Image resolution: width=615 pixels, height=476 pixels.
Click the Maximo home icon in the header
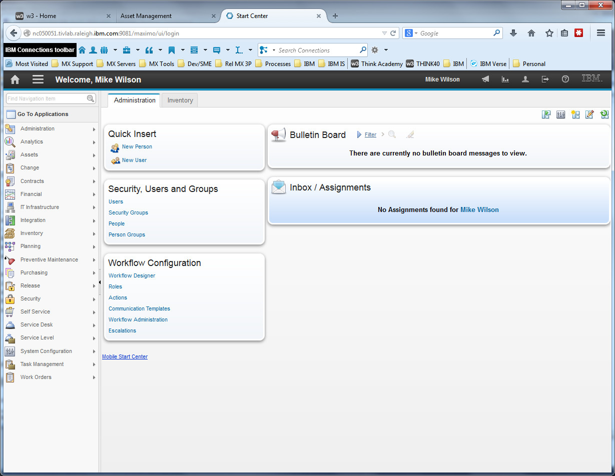click(15, 79)
